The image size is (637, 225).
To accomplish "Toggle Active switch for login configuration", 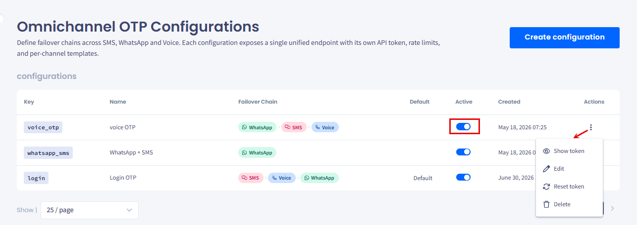I will pos(463,177).
